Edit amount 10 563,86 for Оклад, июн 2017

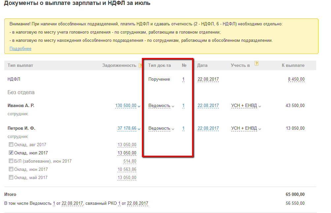(x=127, y=170)
